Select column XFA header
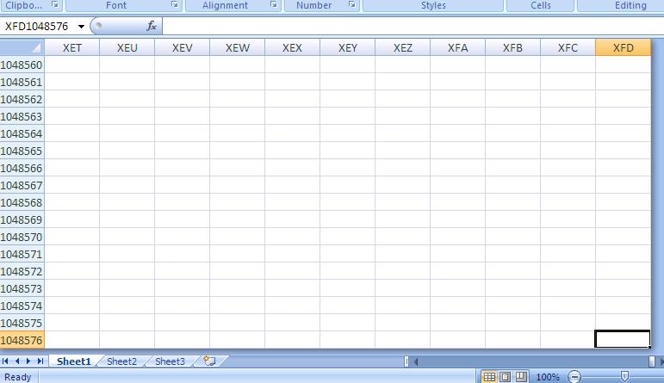Image resolution: width=664 pixels, height=383 pixels. pyautogui.click(x=457, y=48)
